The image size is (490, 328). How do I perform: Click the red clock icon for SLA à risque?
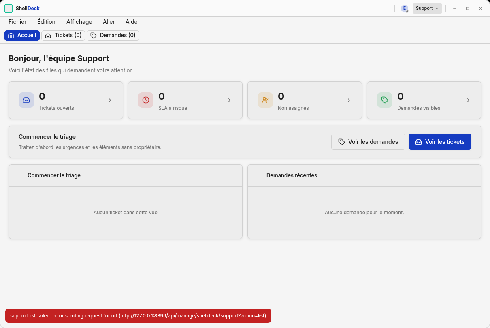[x=146, y=100]
